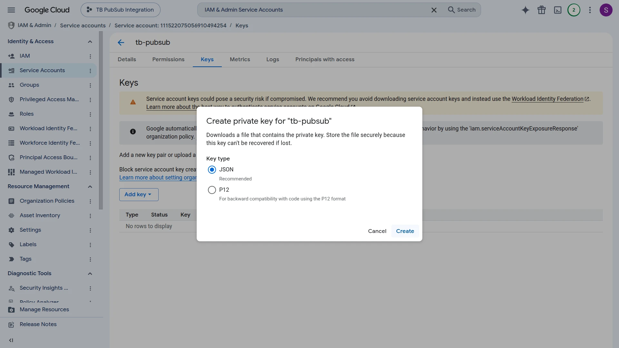
Task: Click the sidebar scrollbar
Action: [x=101, y=120]
